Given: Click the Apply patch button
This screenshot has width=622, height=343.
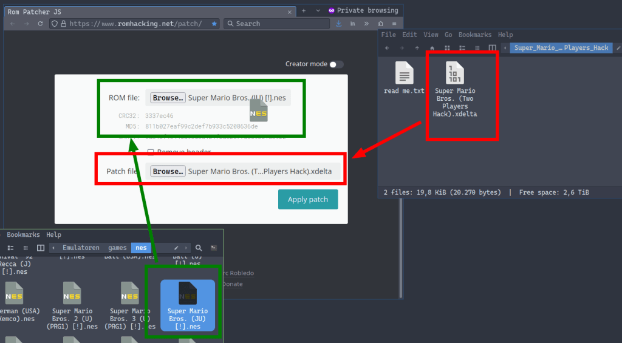Looking at the screenshot, I should (308, 200).
